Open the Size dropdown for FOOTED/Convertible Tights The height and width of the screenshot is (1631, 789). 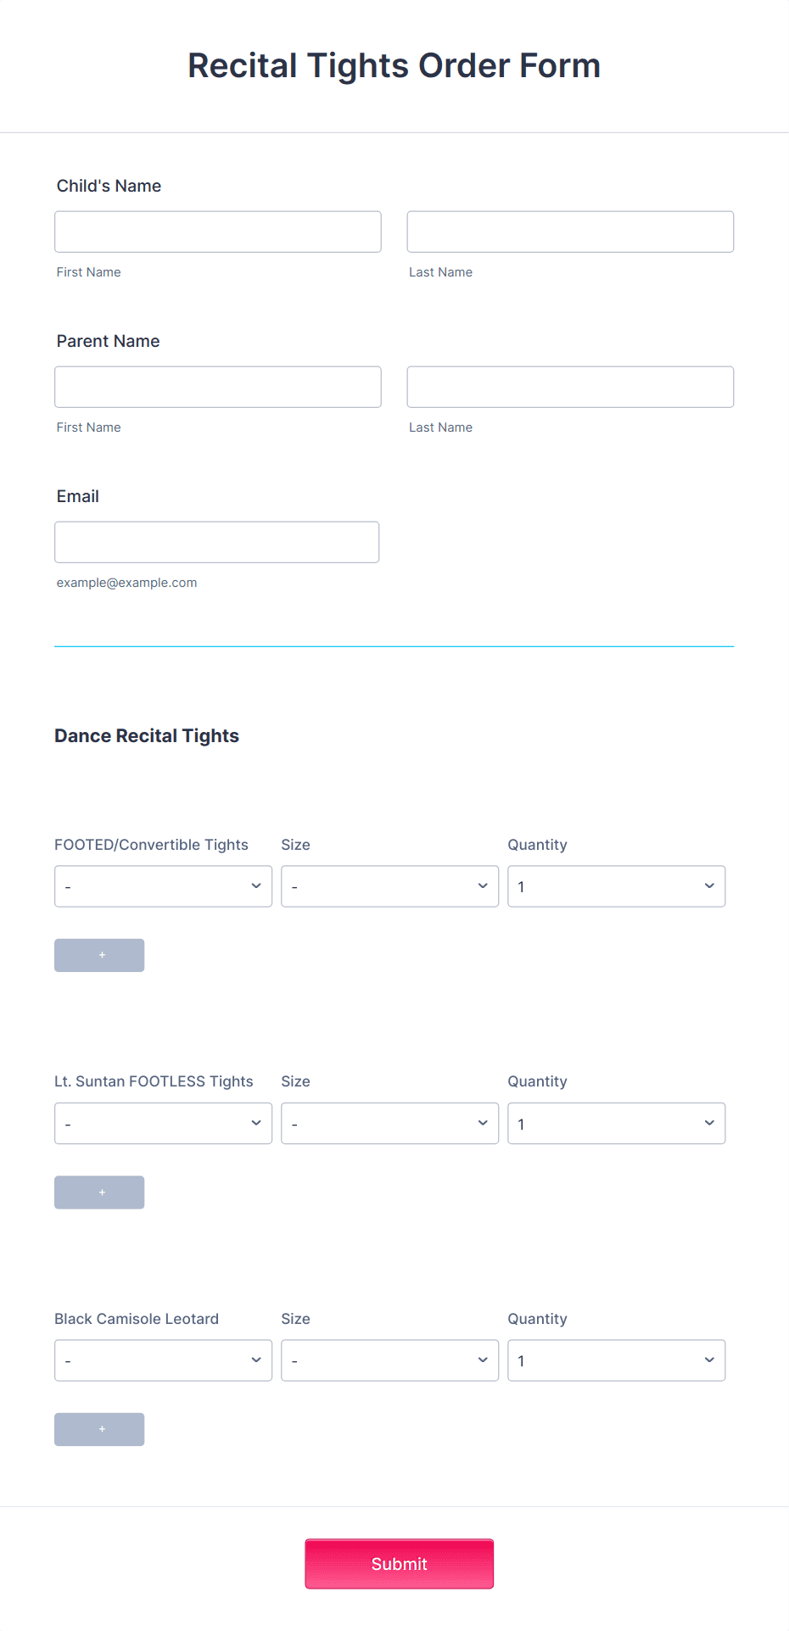coord(389,885)
